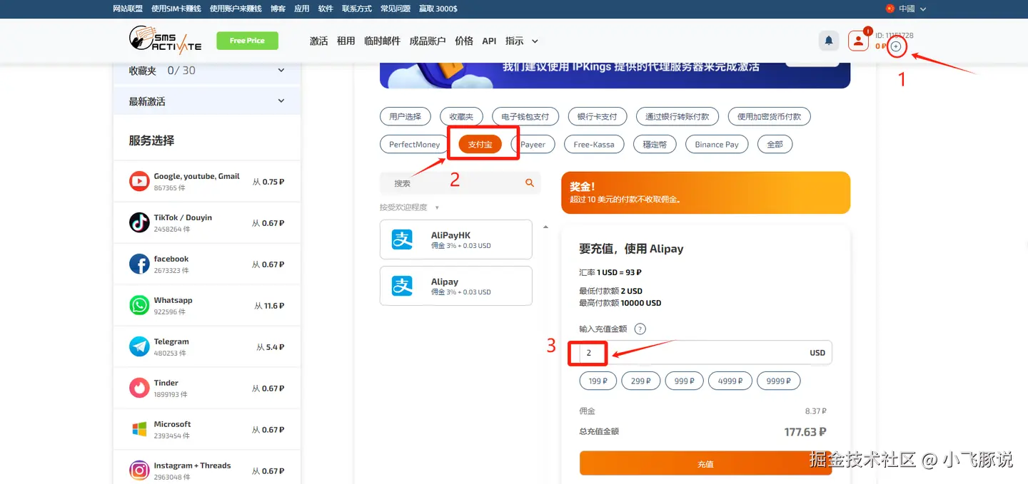Viewport: 1028px width, 484px height.
Task: Open the 使用SIM卡赚钱 top link
Action: pos(176,9)
